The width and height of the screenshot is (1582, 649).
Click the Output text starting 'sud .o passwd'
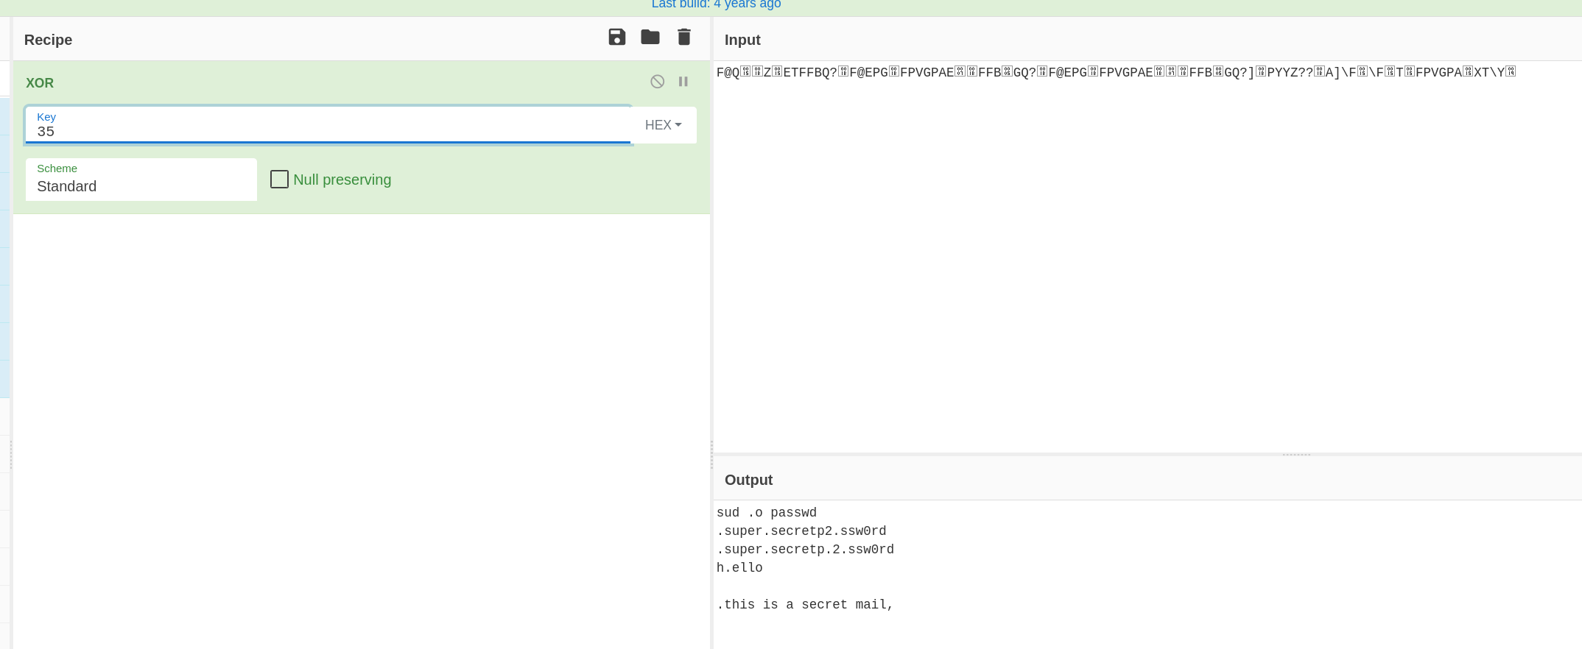(766, 513)
